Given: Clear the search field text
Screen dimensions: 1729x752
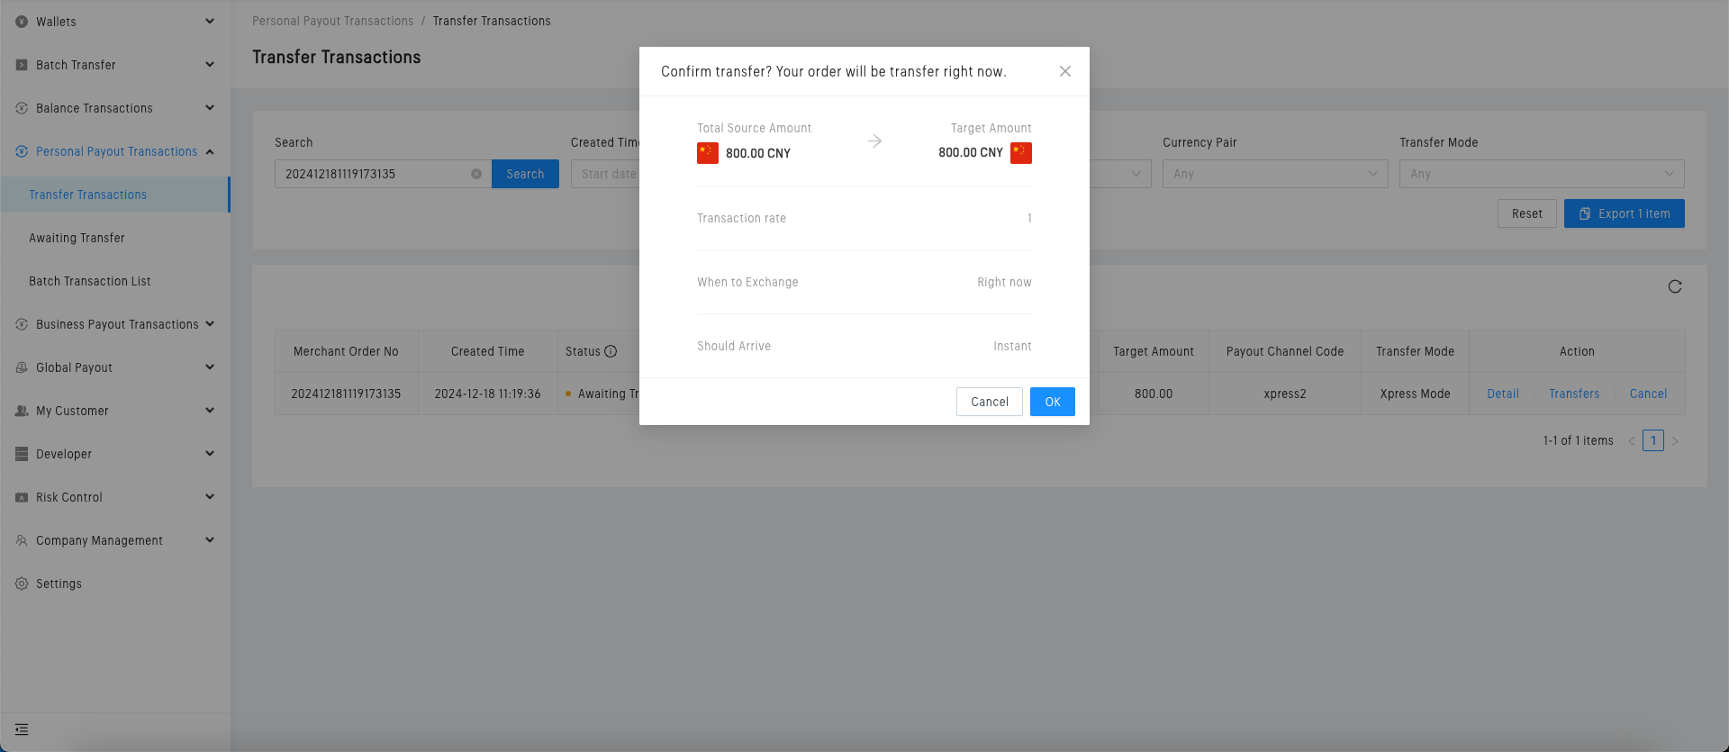Looking at the screenshot, I should (476, 174).
